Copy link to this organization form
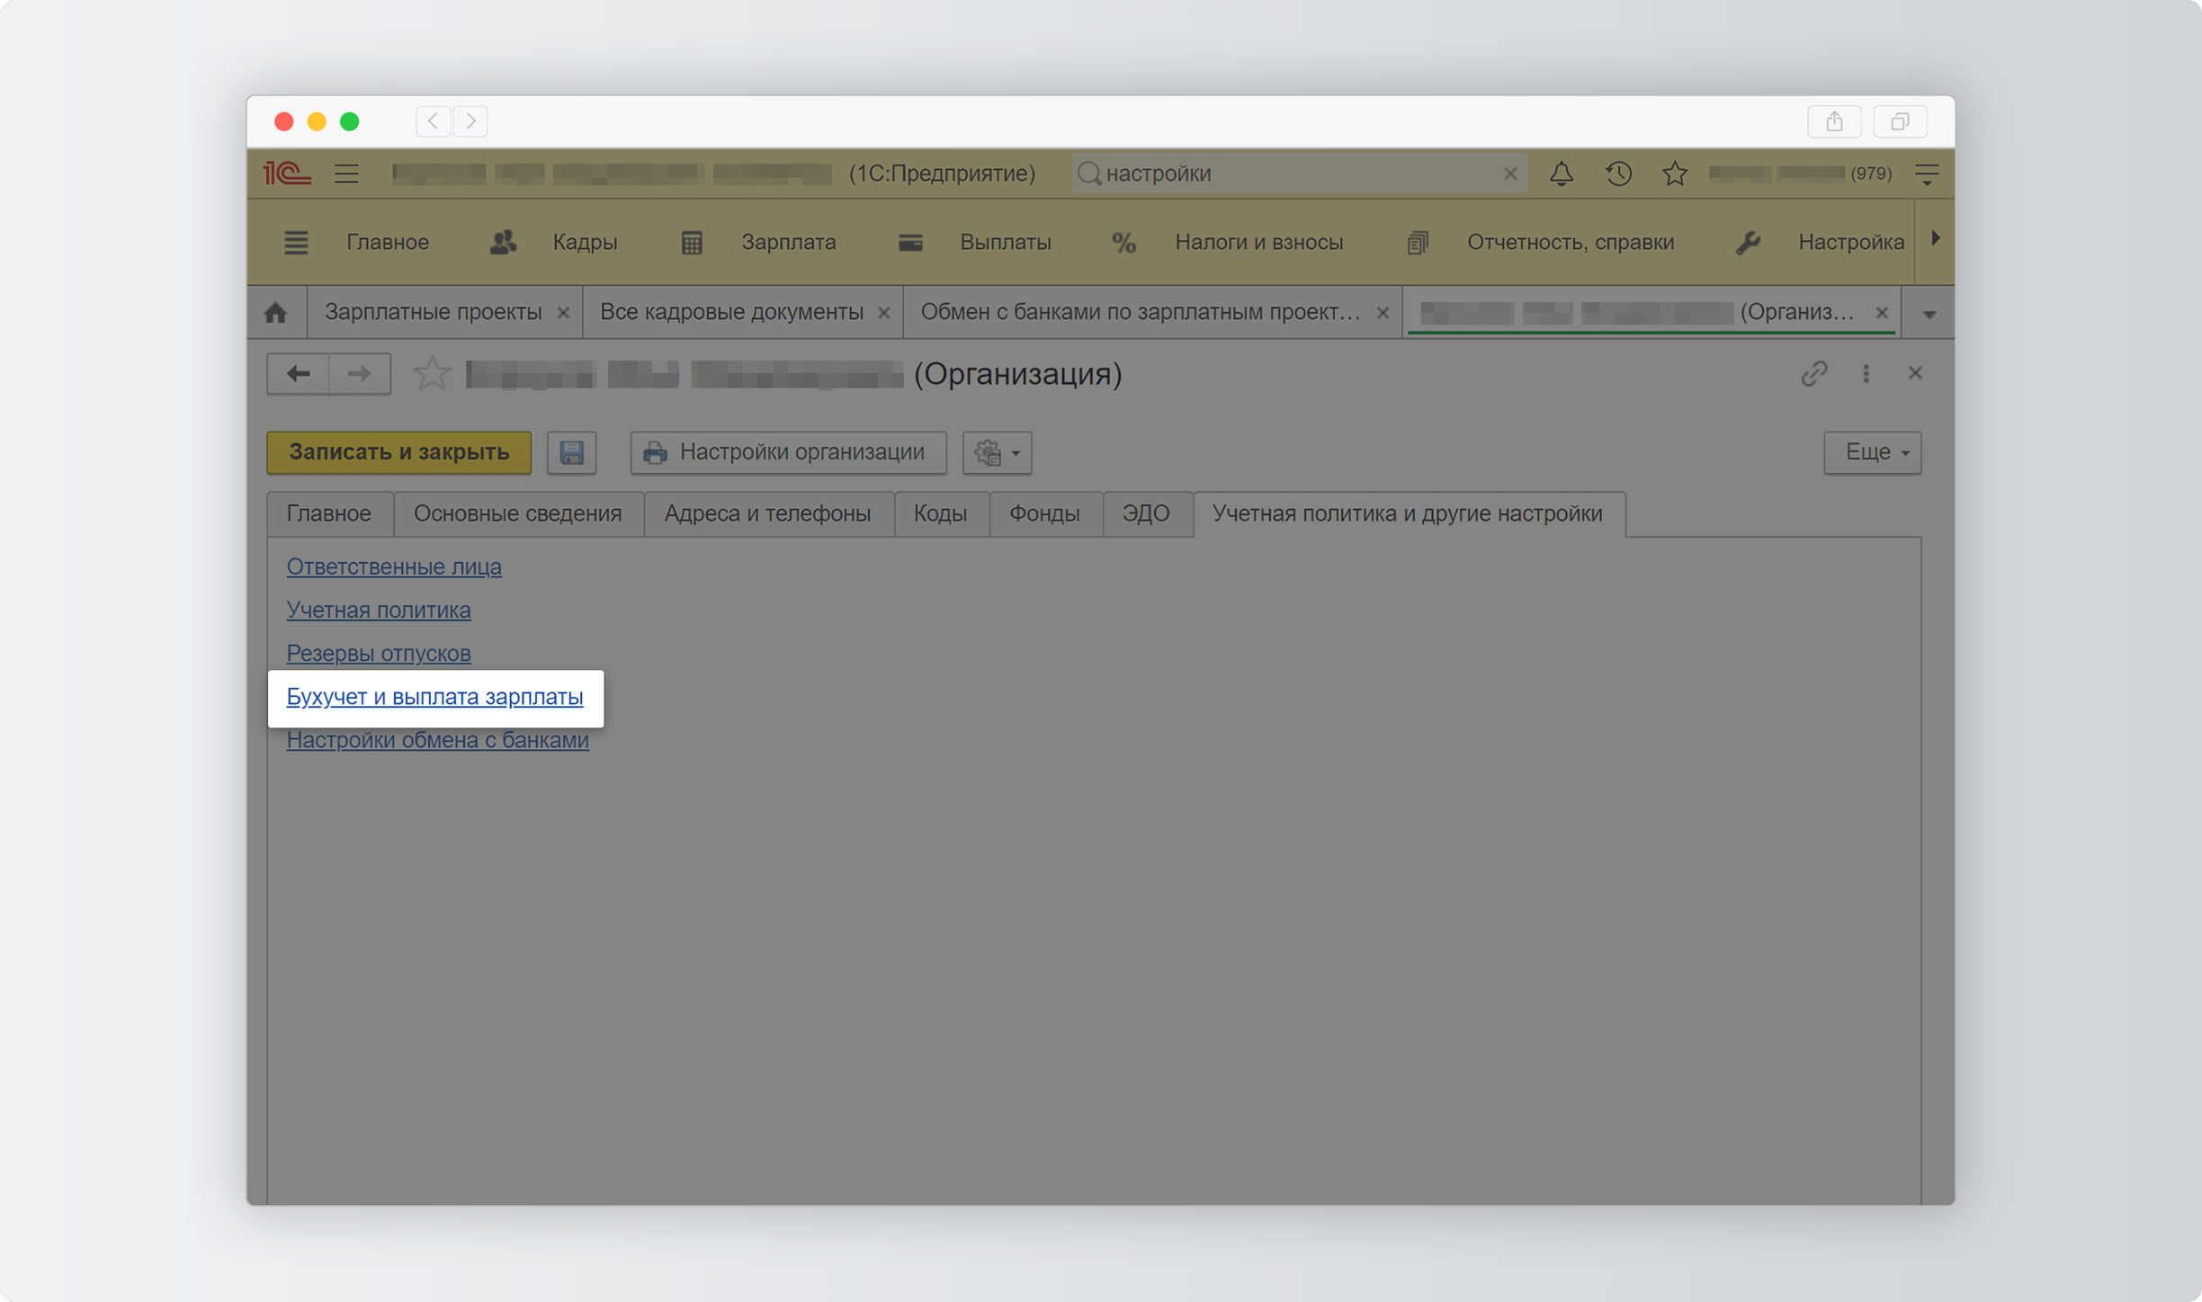The height and width of the screenshot is (1302, 2202). click(1814, 373)
